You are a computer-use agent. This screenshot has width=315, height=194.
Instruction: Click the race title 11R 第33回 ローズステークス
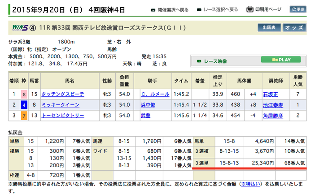113,27
